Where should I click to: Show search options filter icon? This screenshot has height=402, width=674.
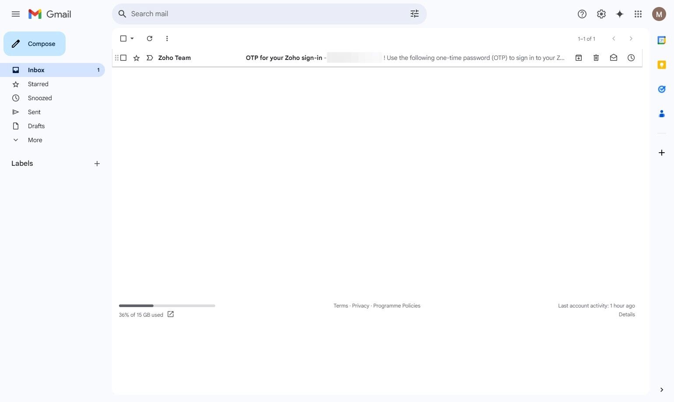coord(415,14)
